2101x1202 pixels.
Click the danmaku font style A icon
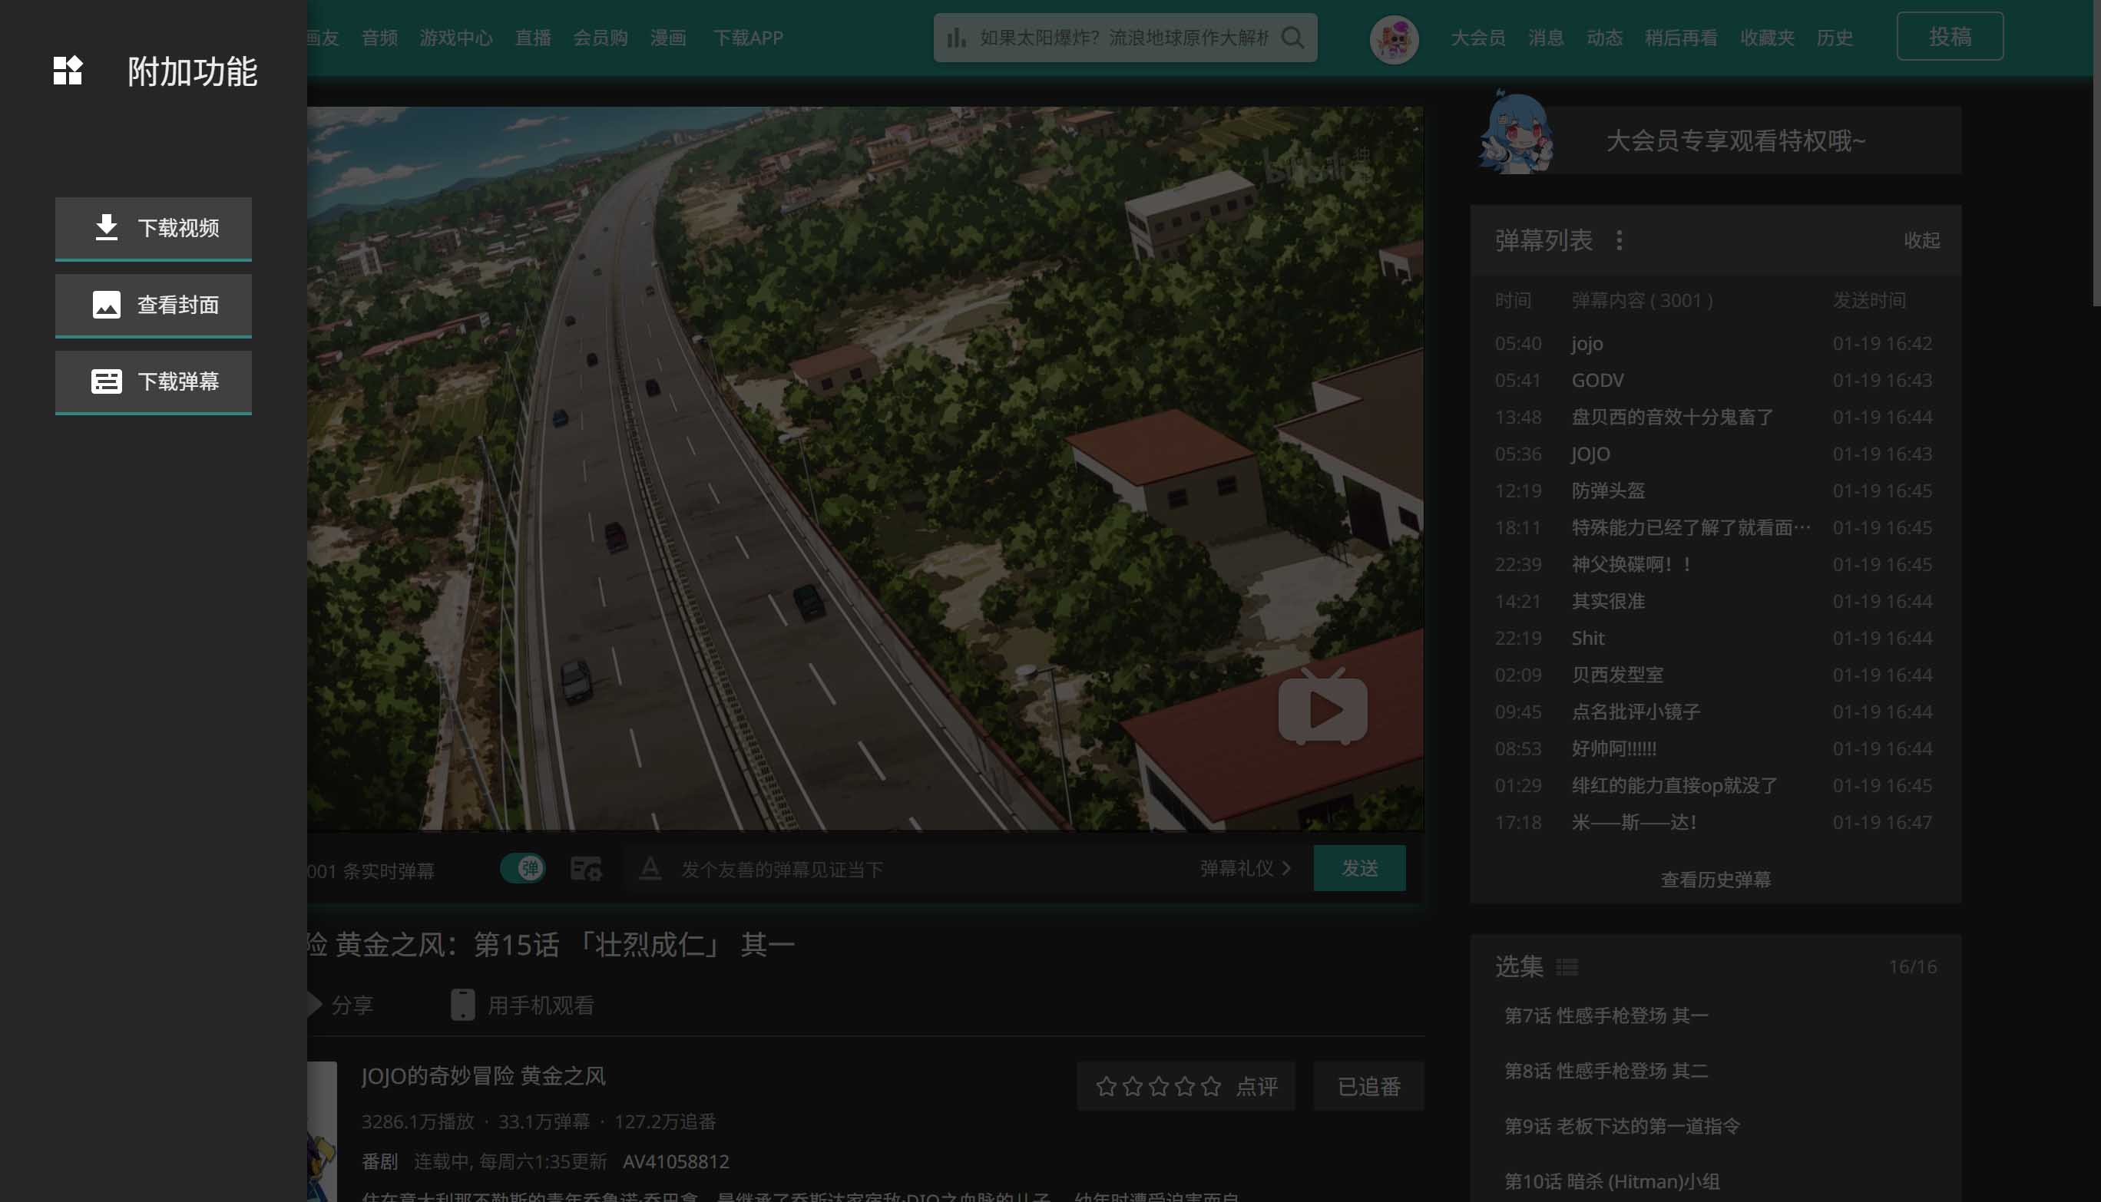pyautogui.click(x=650, y=868)
